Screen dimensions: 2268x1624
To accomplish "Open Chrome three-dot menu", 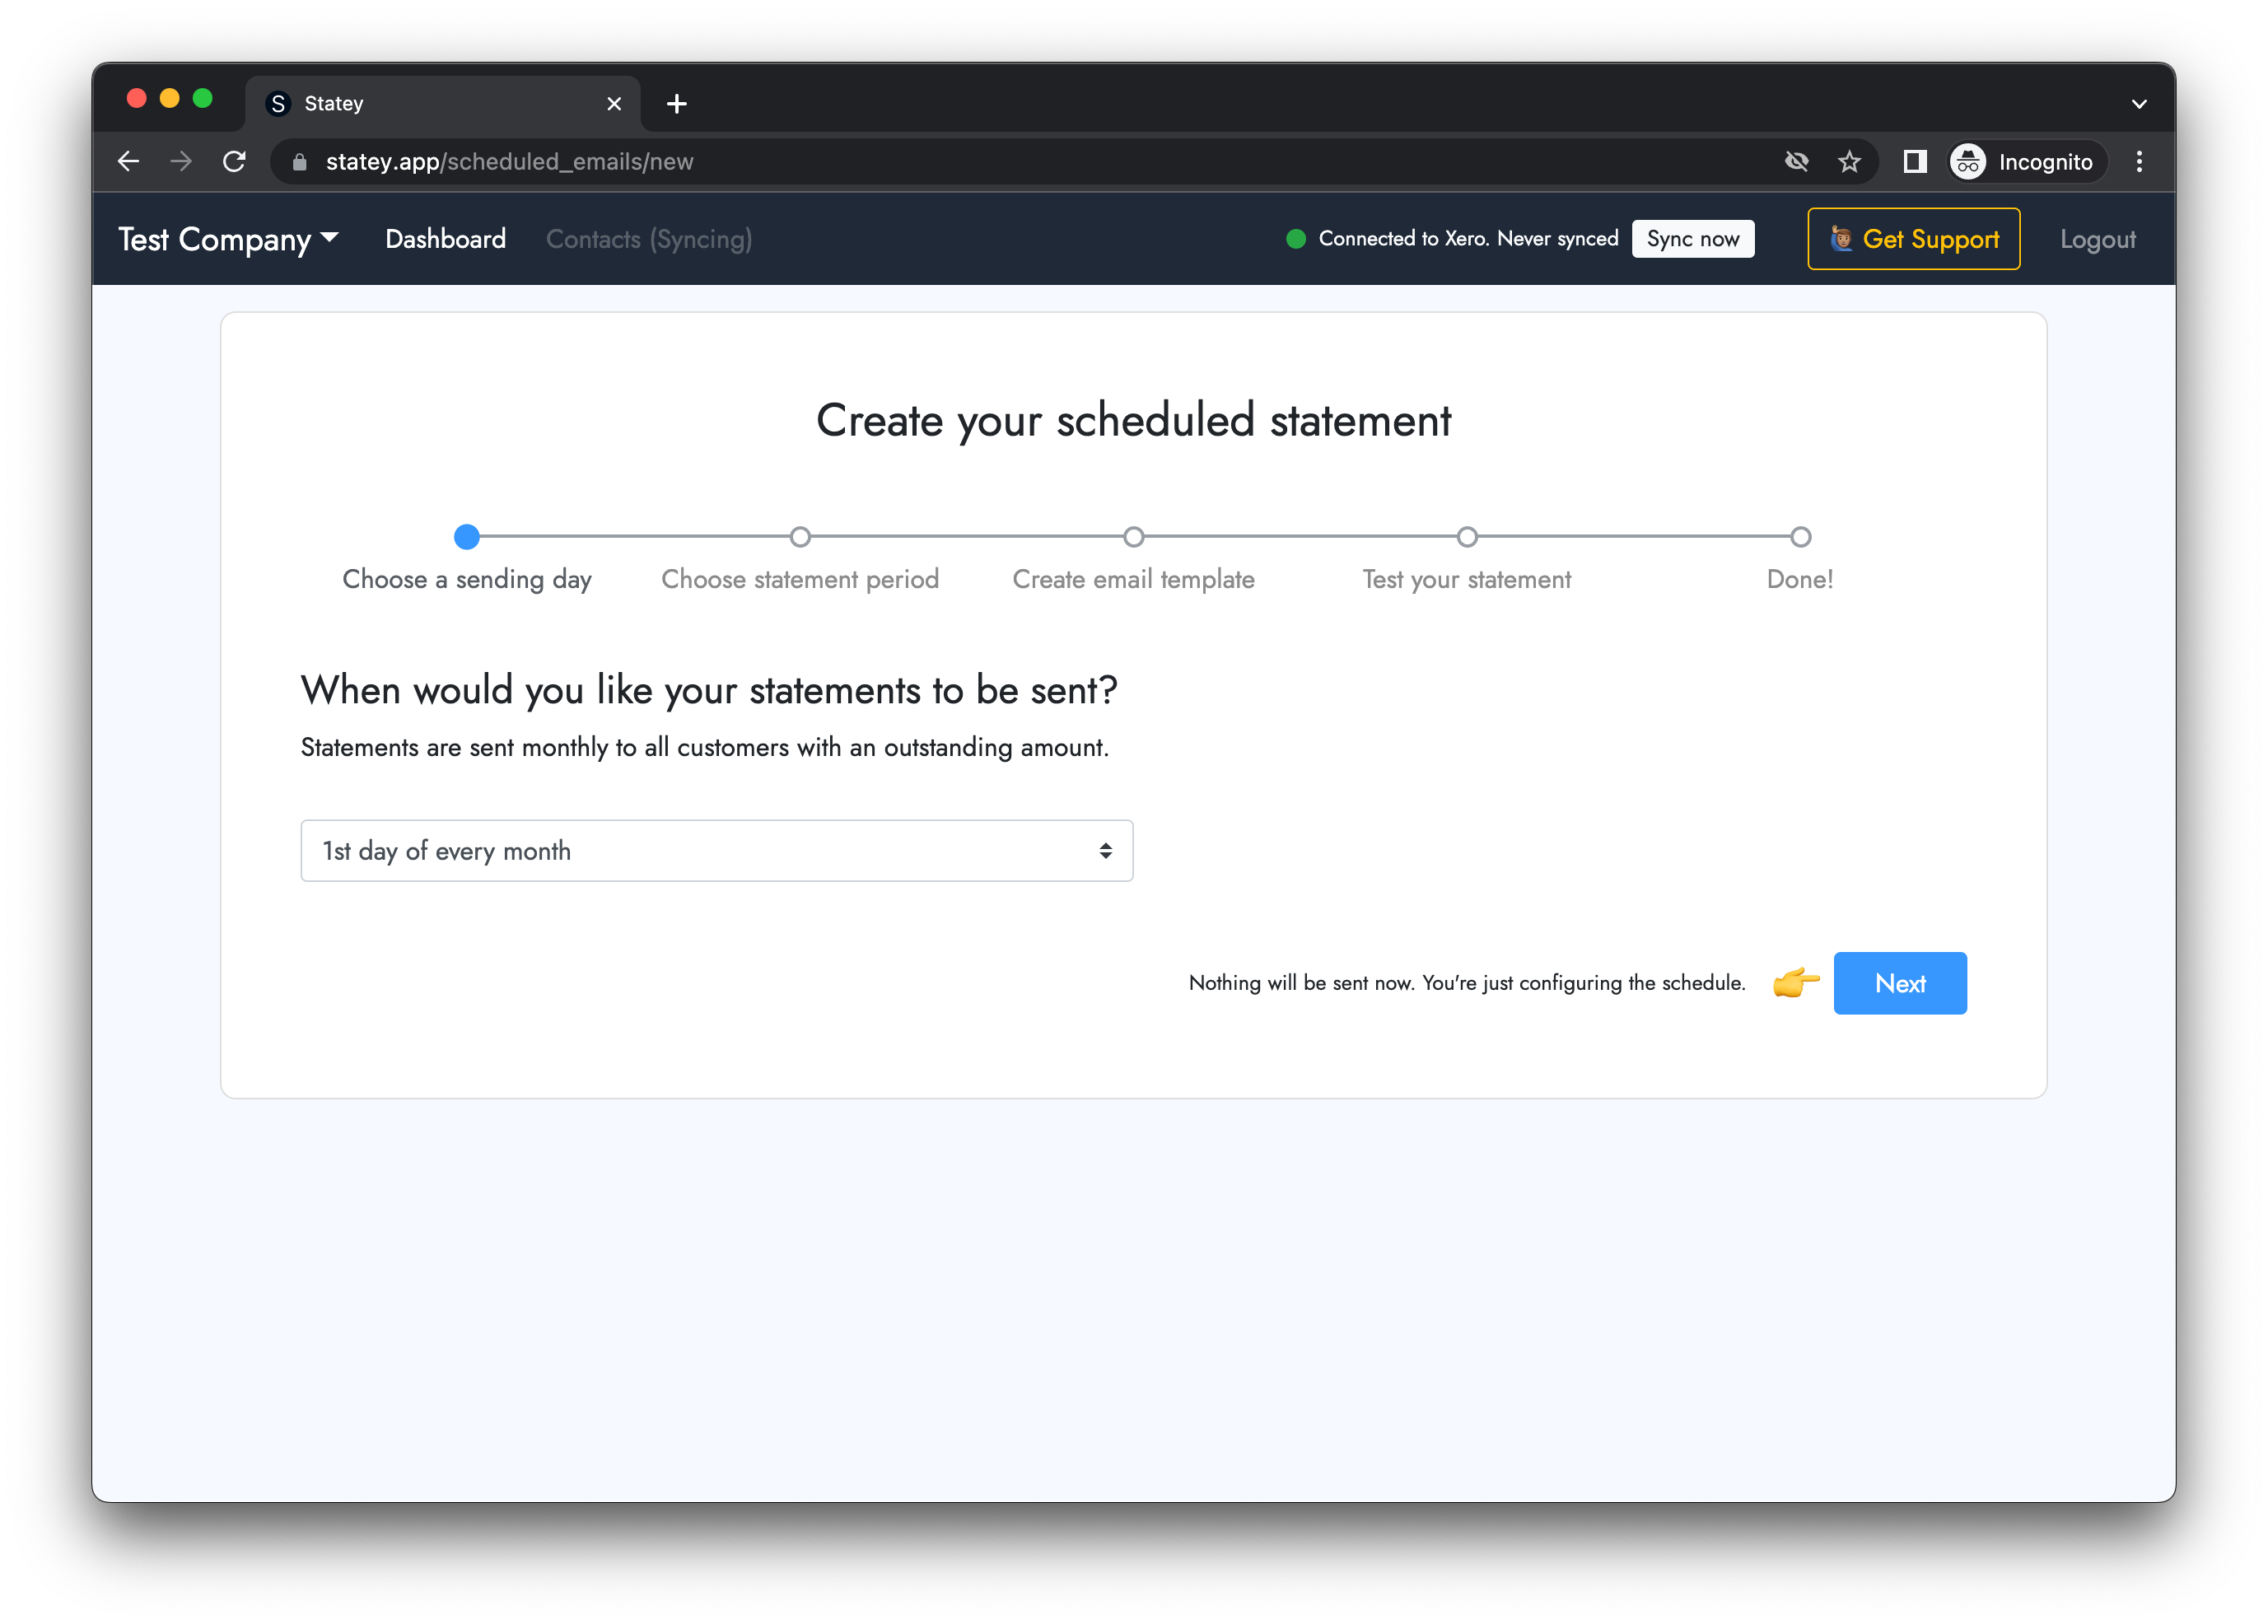I will point(2139,161).
